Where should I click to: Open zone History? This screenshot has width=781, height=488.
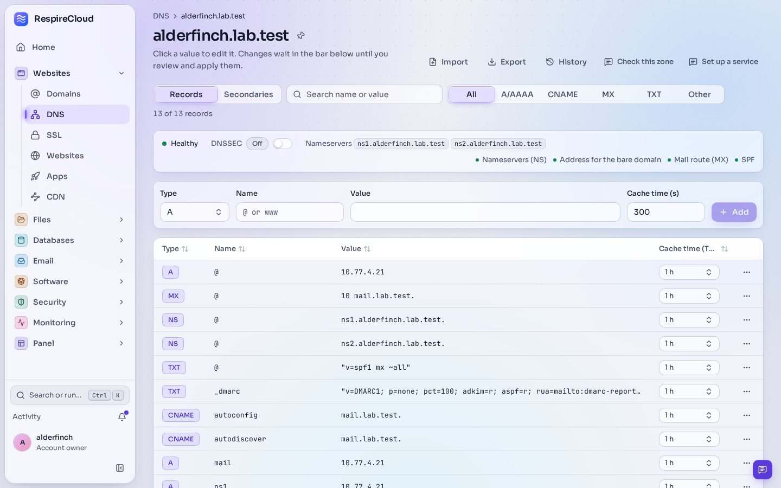566,62
